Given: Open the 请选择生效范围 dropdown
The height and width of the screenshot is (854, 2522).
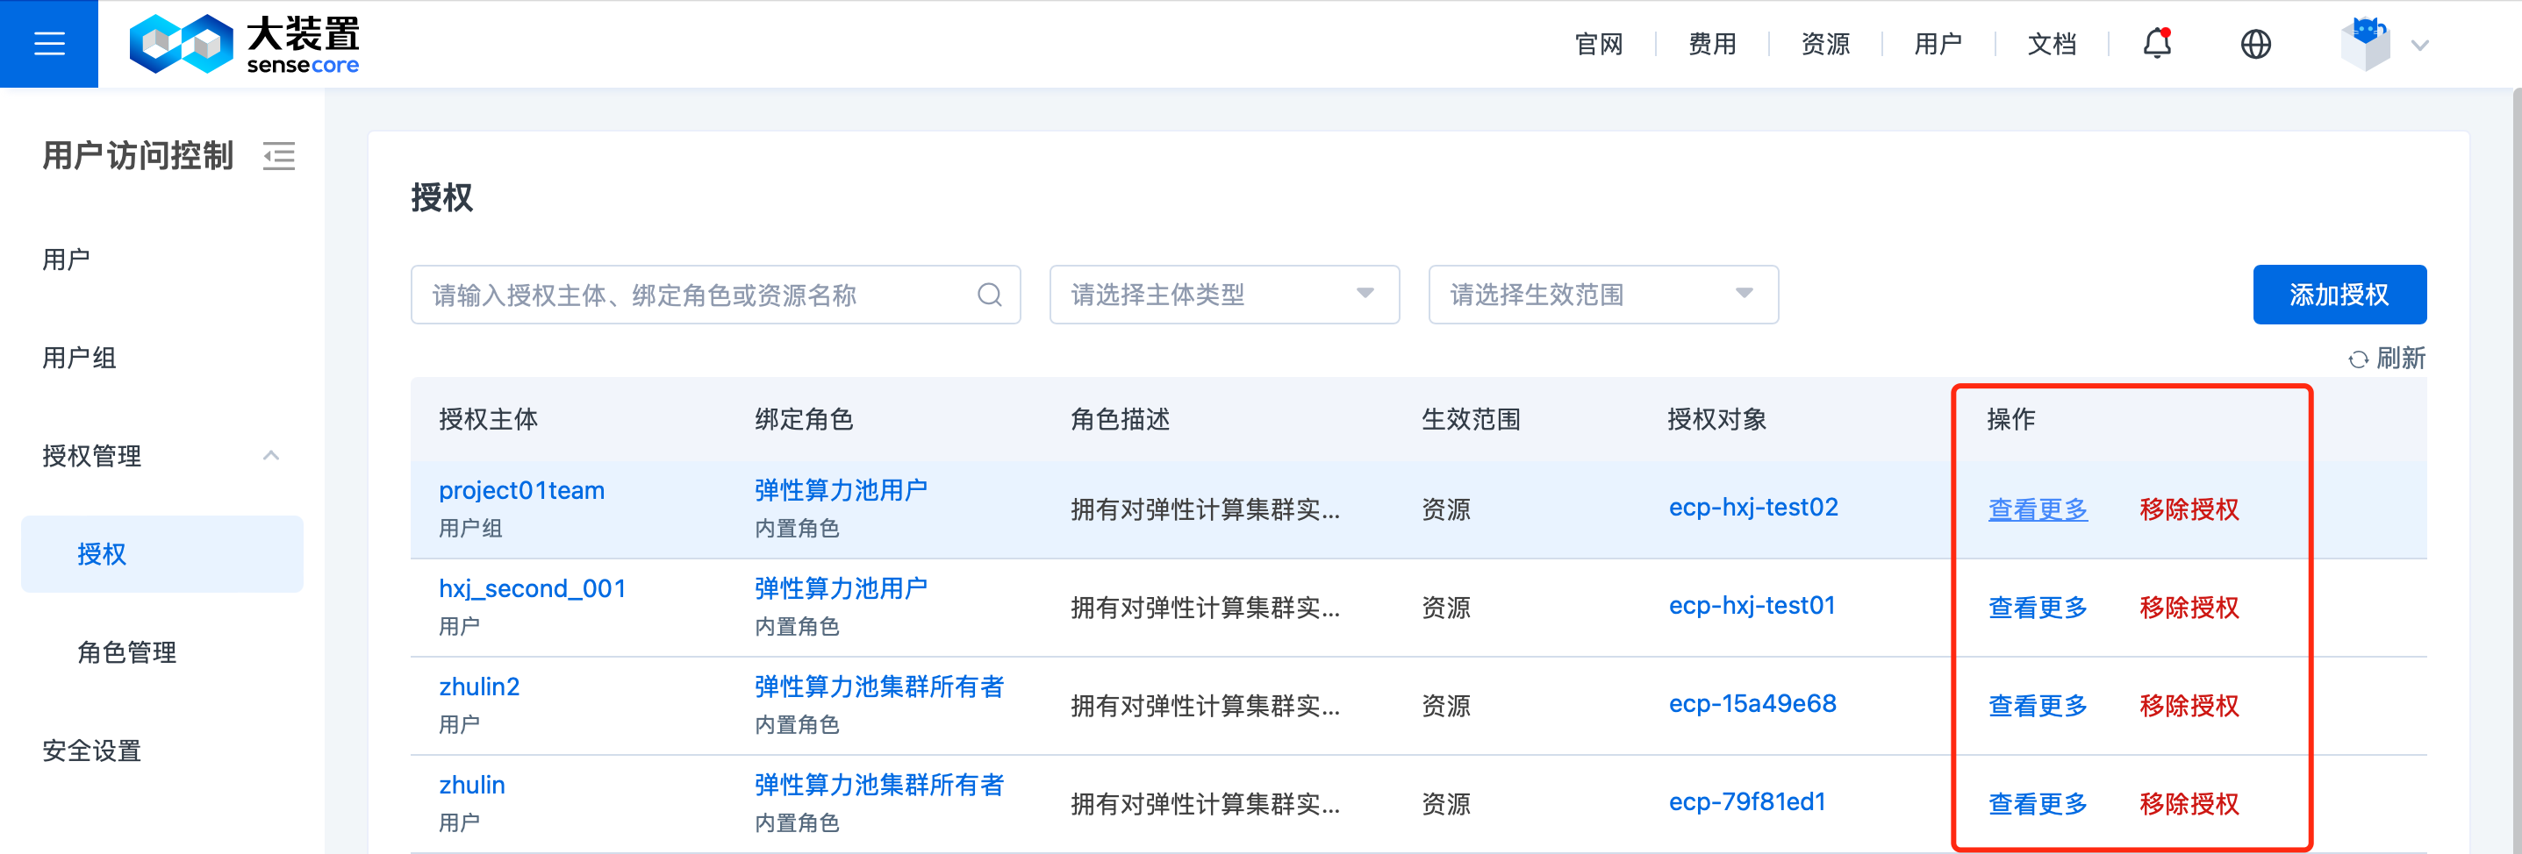Looking at the screenshot, I should point(1602,295).
